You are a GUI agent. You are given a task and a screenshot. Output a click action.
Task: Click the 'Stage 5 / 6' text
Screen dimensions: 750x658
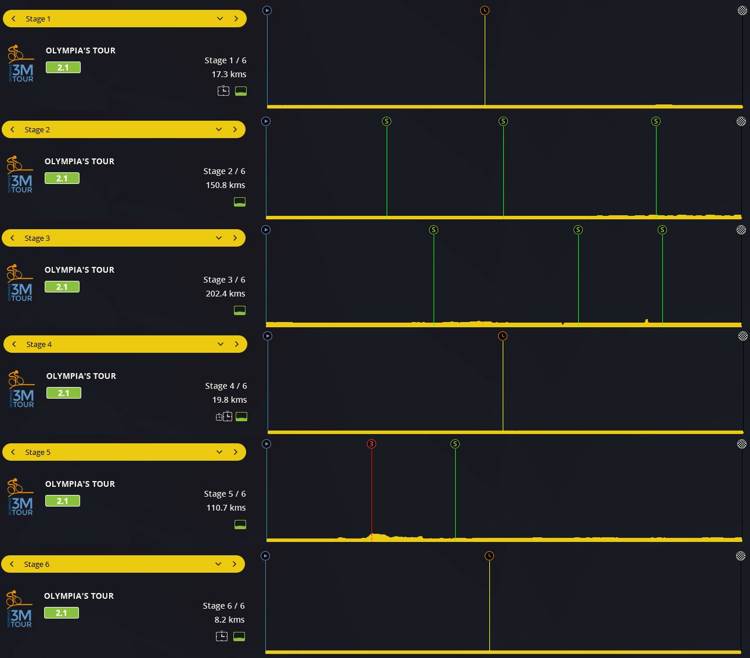[x=225, y=494]
